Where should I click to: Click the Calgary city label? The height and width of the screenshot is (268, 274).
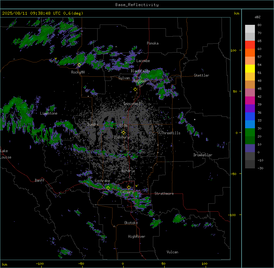(x=127, y=192)
